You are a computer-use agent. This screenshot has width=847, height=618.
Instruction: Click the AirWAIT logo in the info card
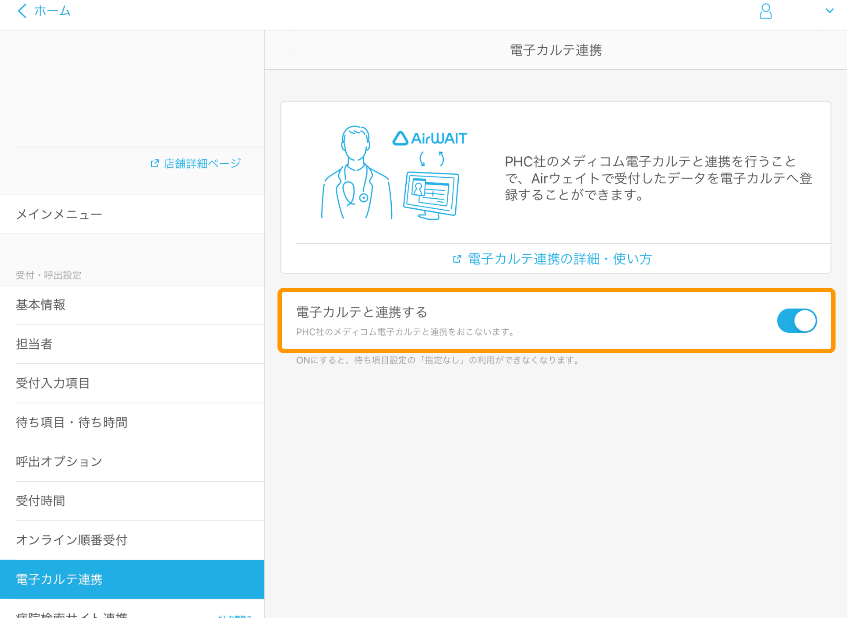click(x=430, y=139)
